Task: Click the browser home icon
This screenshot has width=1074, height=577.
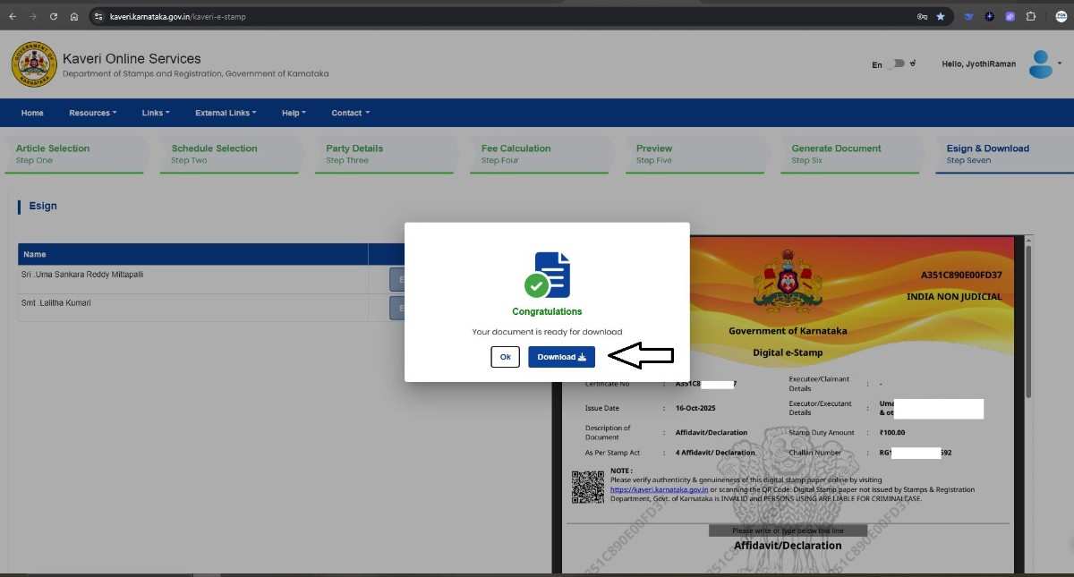Action: (73, 16)
